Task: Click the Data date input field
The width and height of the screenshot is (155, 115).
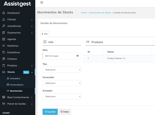Action: (x=62, y=56)
